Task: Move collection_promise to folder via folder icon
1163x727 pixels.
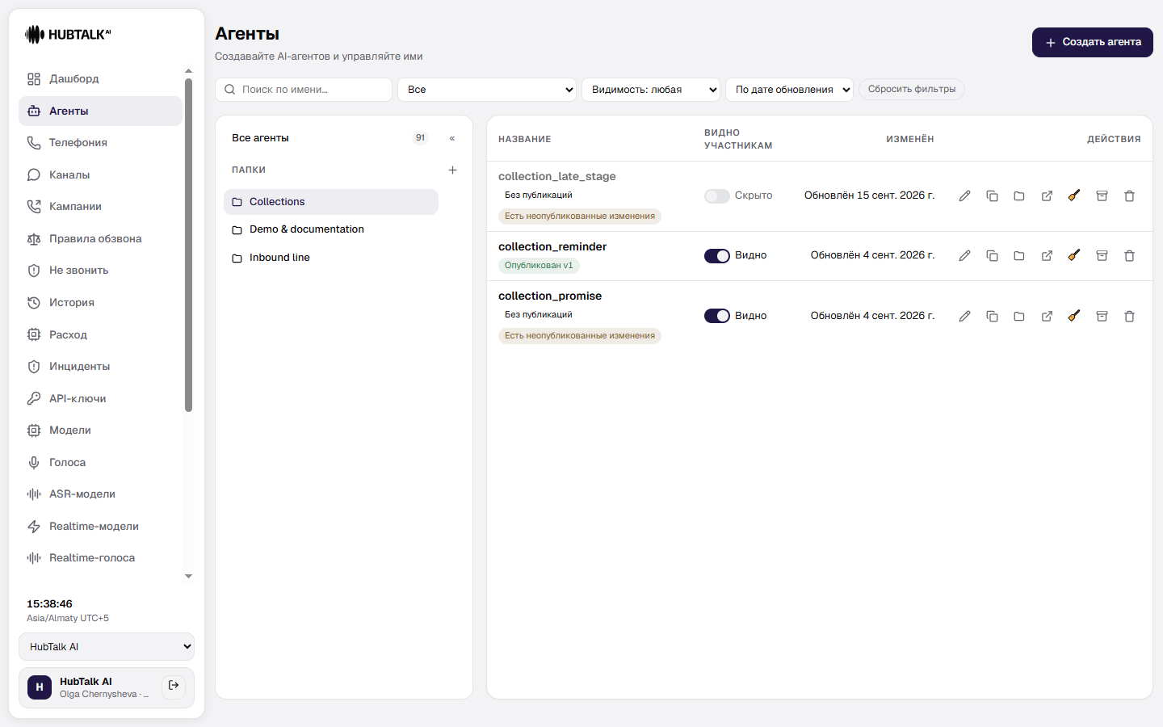Action: [1019, 317]
